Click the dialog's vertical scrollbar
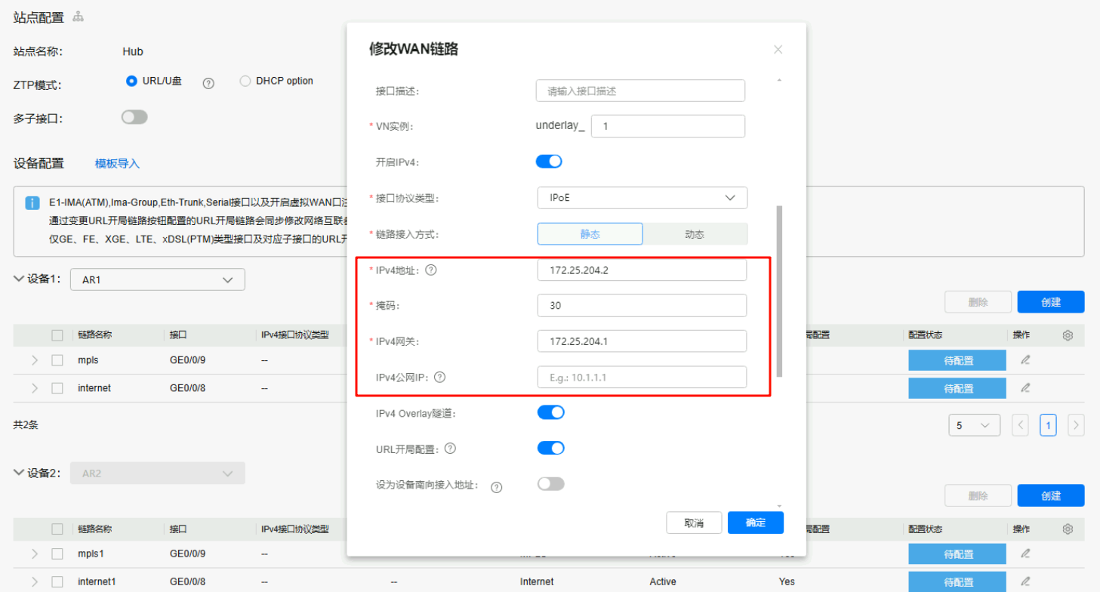 pos(779,291)
